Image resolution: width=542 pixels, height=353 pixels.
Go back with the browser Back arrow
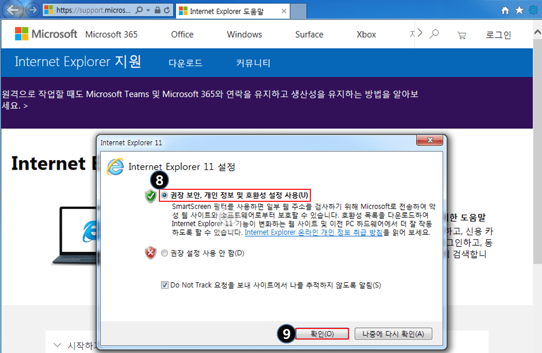pos(13,10)
